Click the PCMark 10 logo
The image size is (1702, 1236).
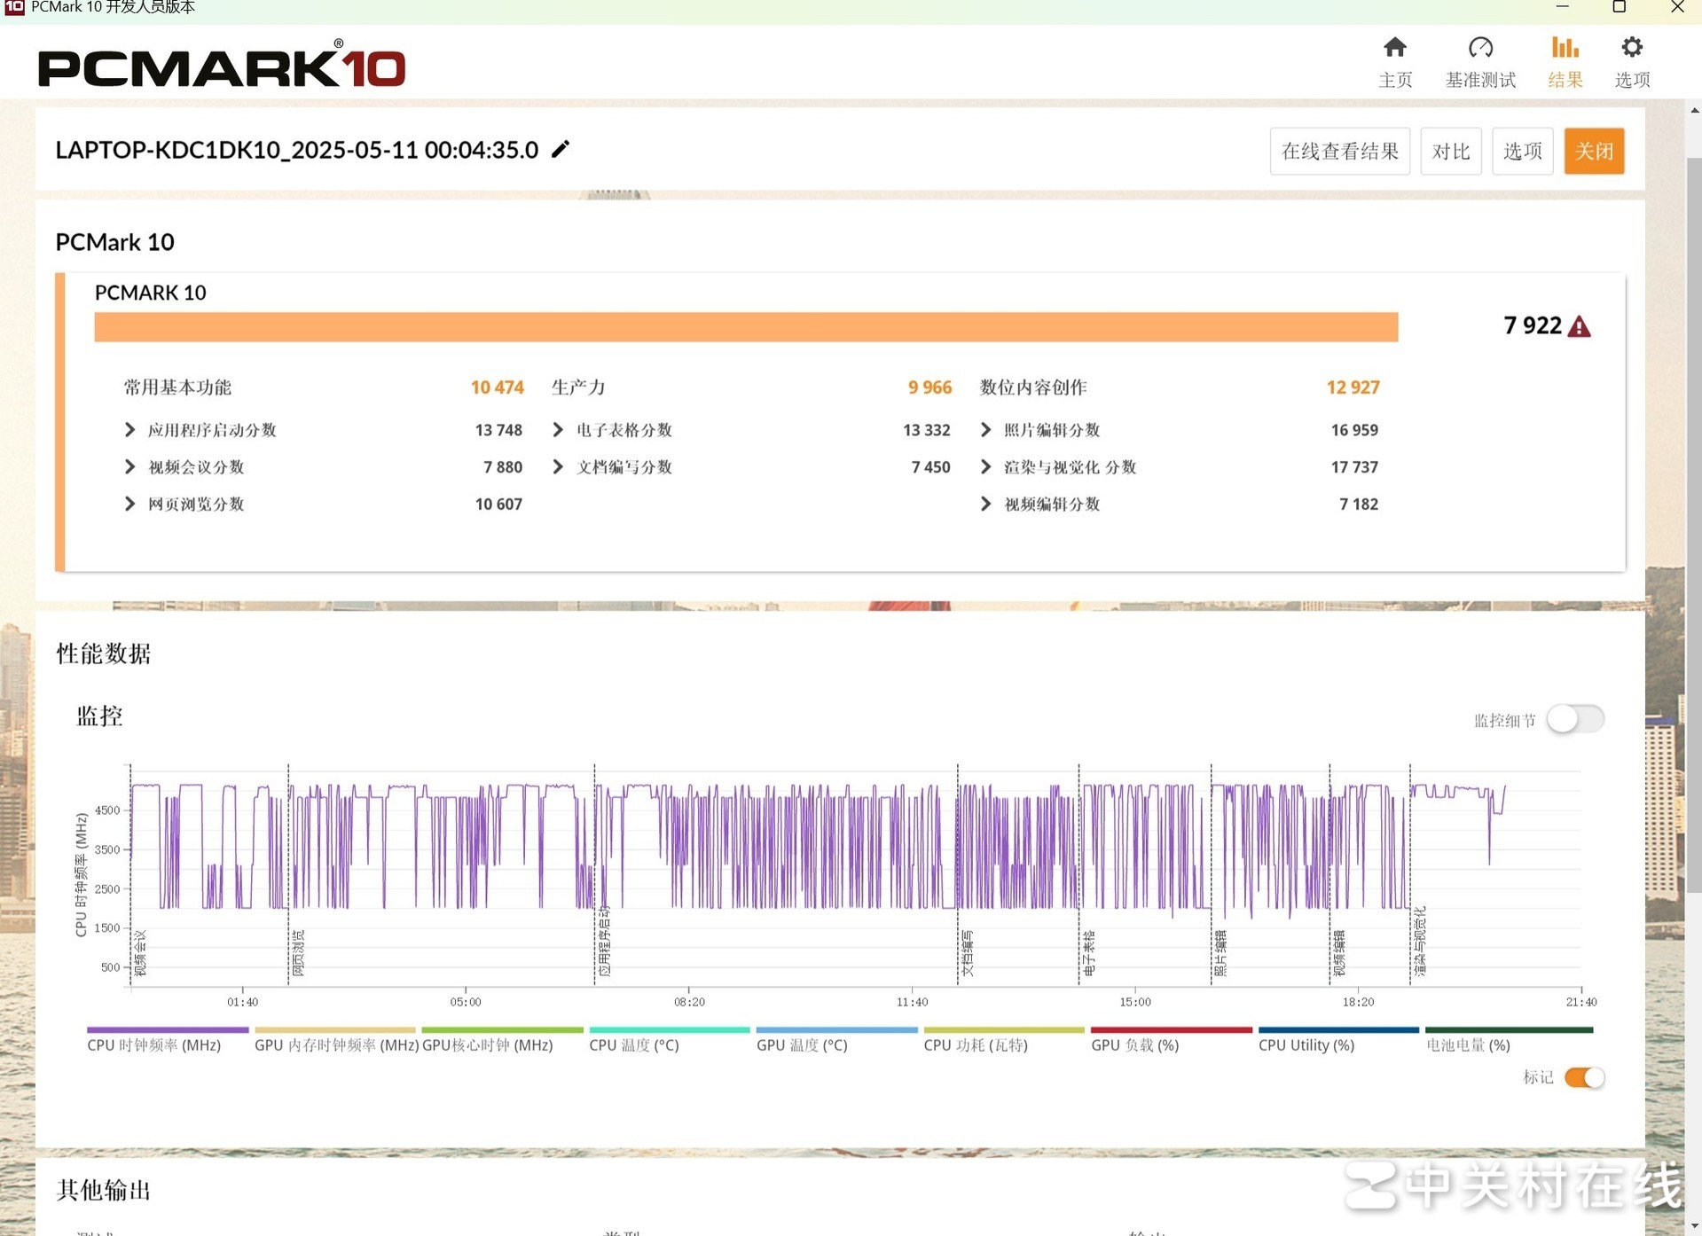[x=222, y=64]
